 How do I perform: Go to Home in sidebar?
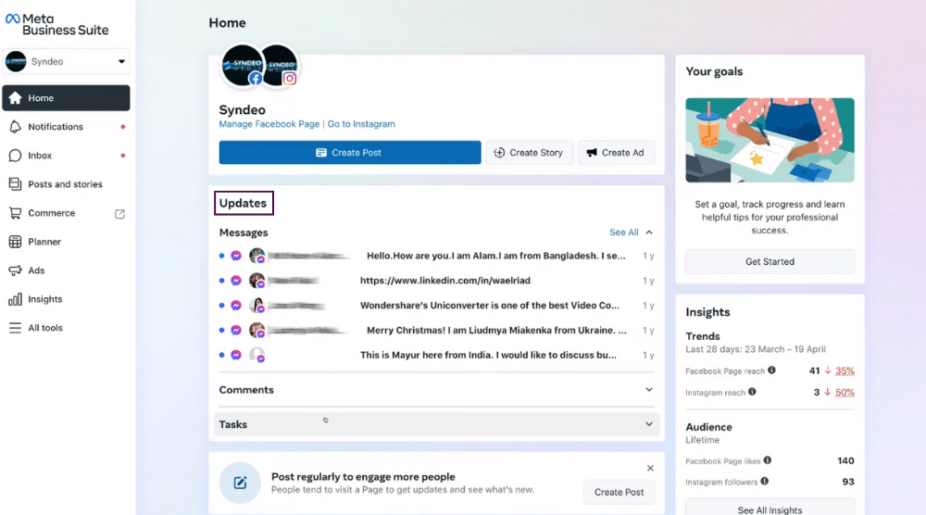click(66, 98)
